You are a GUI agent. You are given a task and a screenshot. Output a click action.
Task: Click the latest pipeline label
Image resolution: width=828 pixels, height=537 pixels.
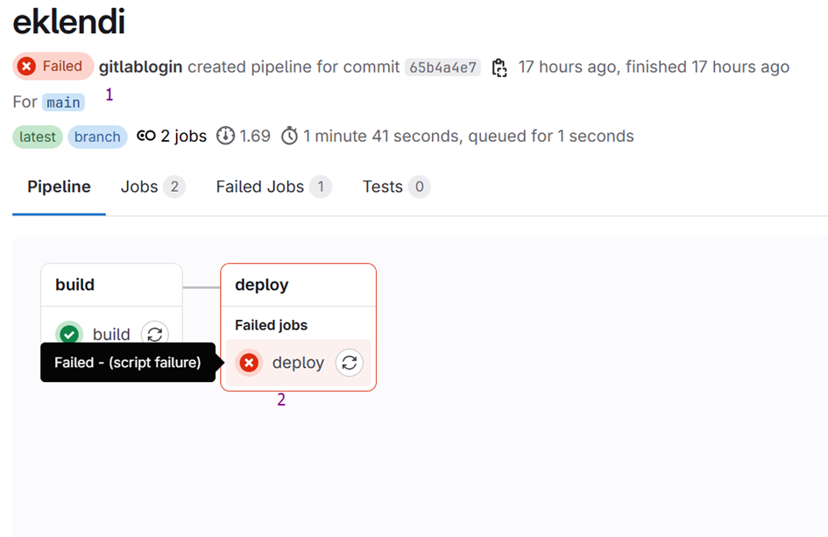pyautogui.click(x=36, y=136)
